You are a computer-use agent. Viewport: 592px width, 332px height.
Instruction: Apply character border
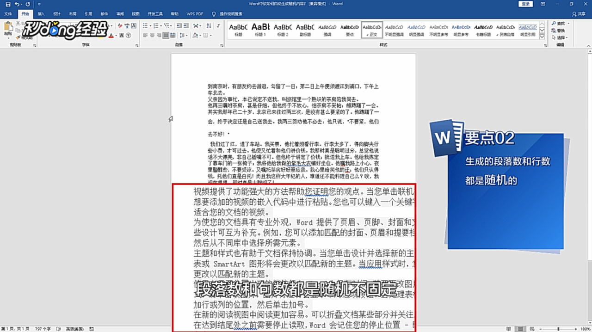point(134,25)
